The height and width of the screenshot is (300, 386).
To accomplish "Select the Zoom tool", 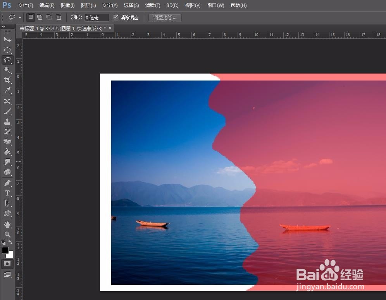I will pyautogui.click(x=7, y=234).
